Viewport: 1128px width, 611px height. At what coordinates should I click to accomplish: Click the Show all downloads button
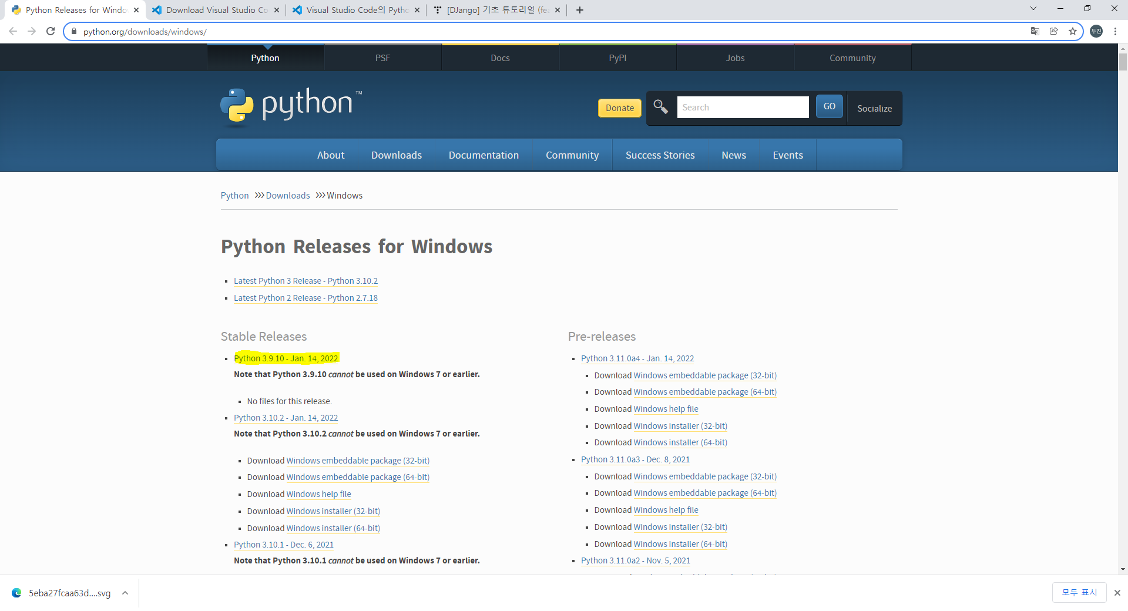[1079, 593]
